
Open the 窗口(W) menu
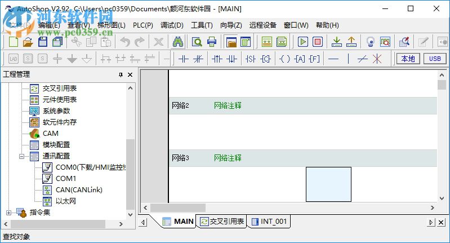click(x=296, y=25)
